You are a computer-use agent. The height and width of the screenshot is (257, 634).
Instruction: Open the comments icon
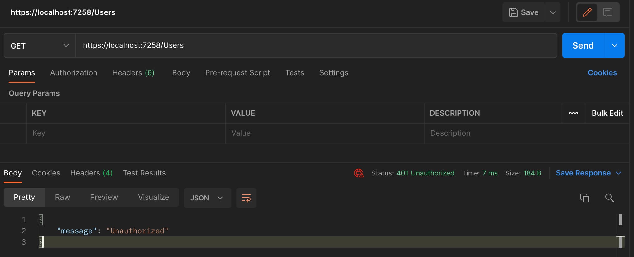(608, 12)
